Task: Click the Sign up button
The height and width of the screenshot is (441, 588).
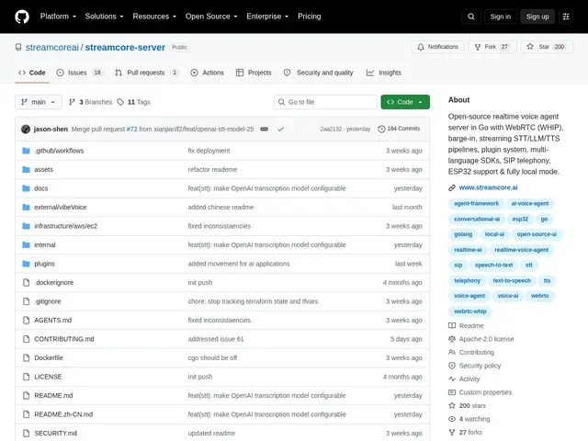Action: click(537, 17)
